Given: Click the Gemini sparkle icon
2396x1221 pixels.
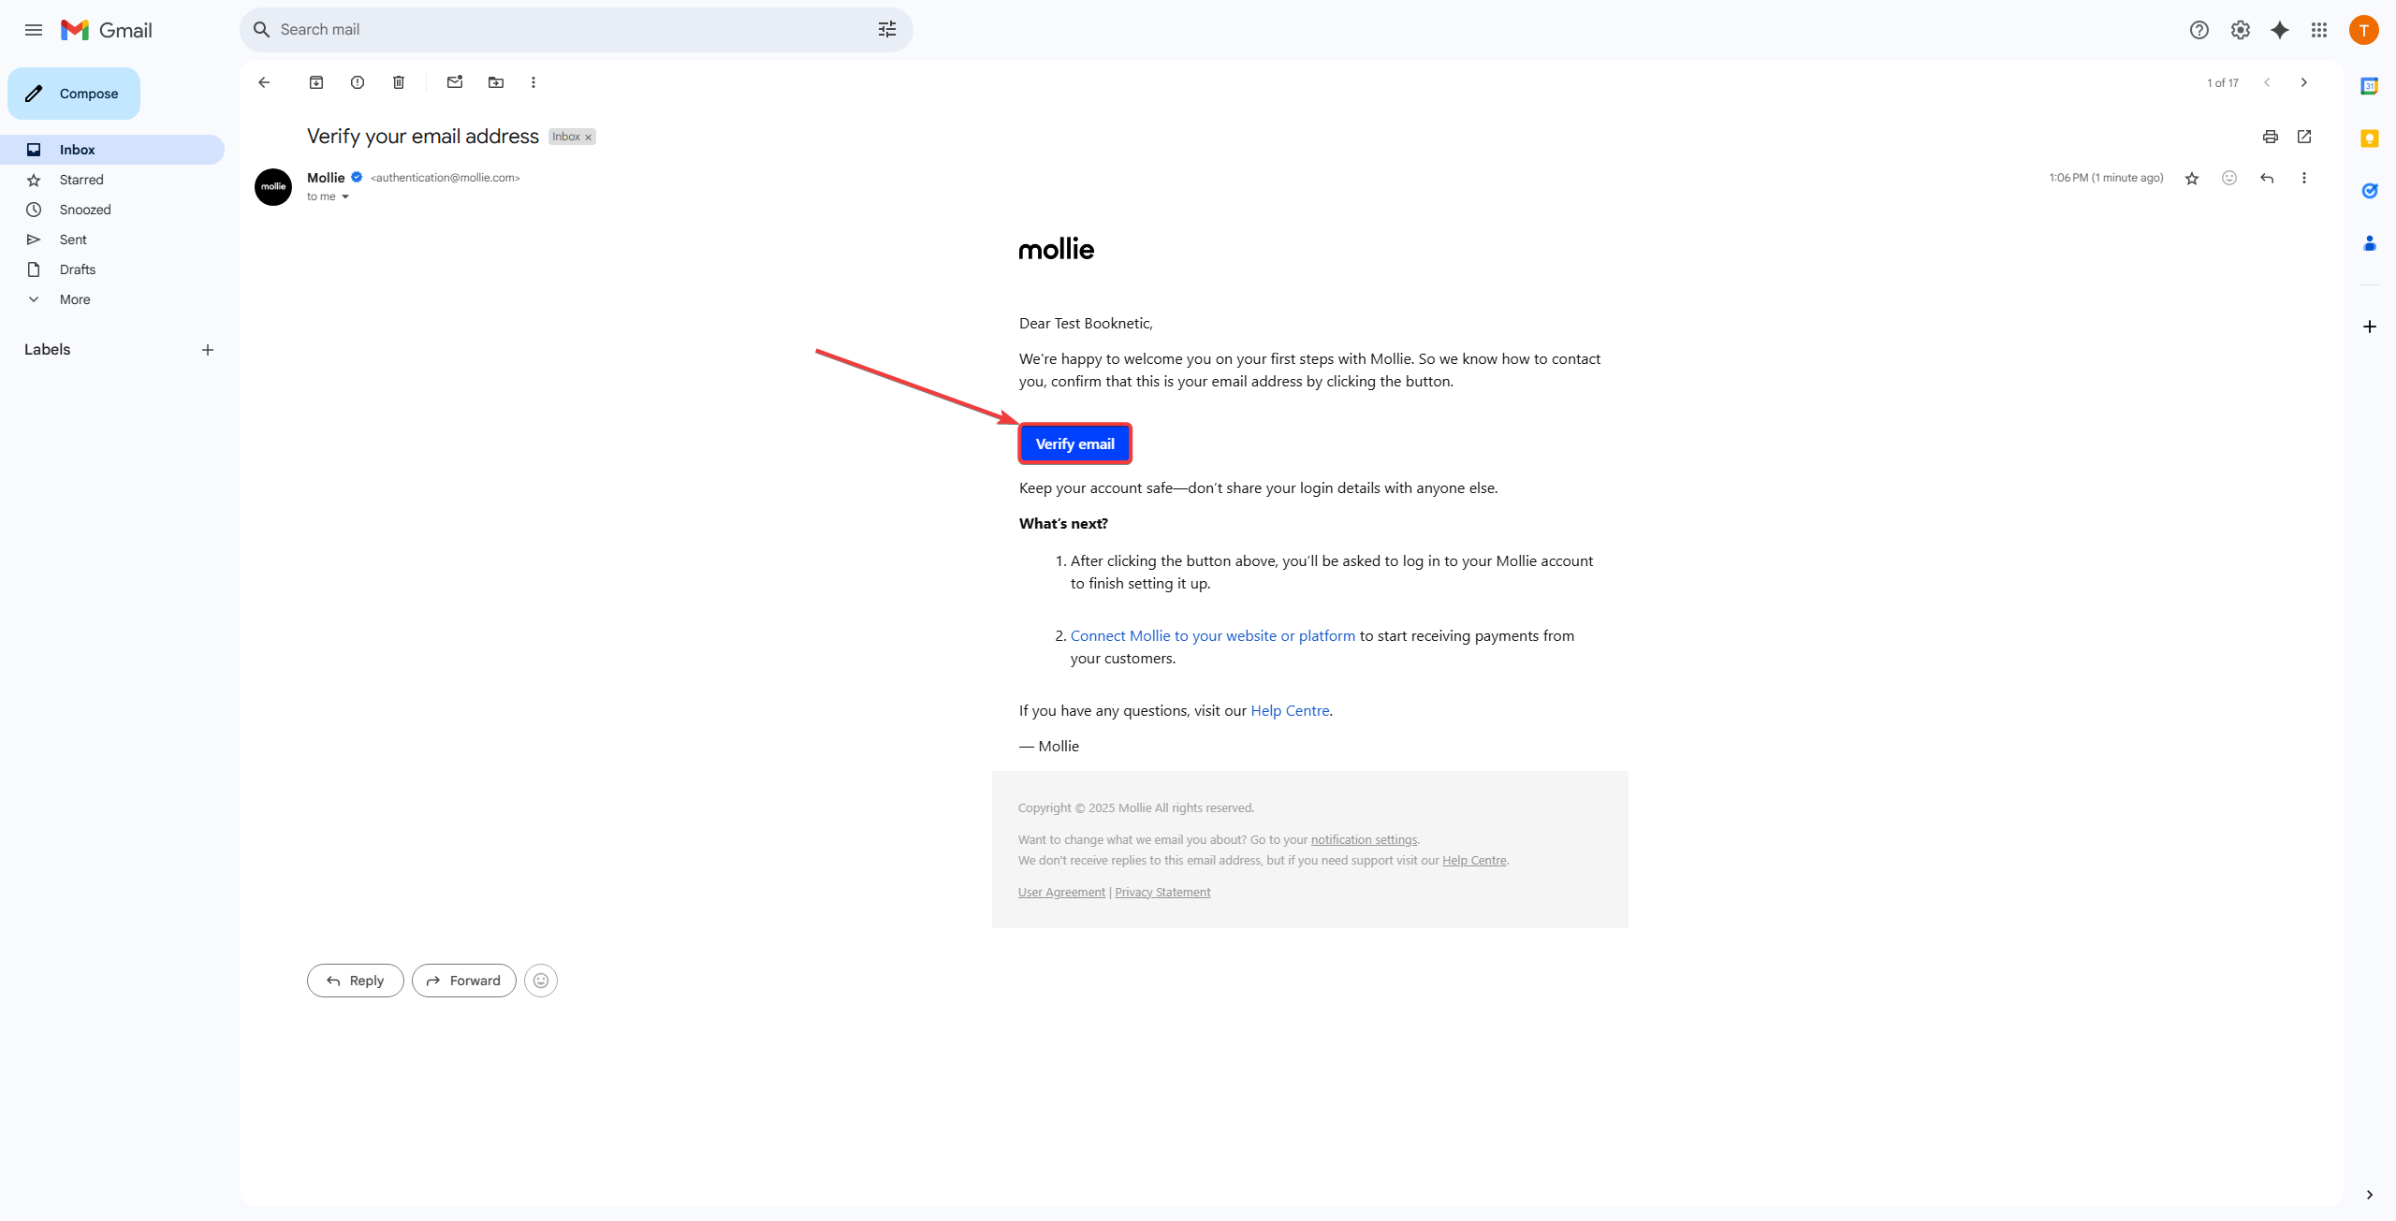Looking at the screenshot, I should [2280, 30].
